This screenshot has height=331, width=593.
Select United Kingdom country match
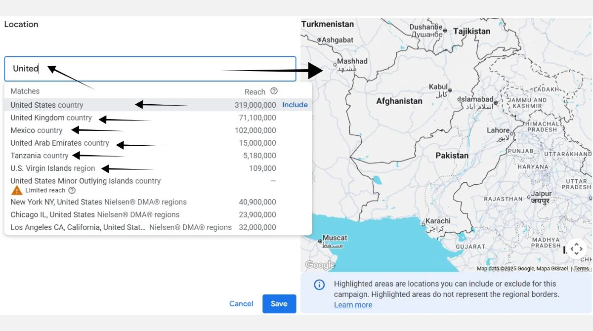click(158, 118)
